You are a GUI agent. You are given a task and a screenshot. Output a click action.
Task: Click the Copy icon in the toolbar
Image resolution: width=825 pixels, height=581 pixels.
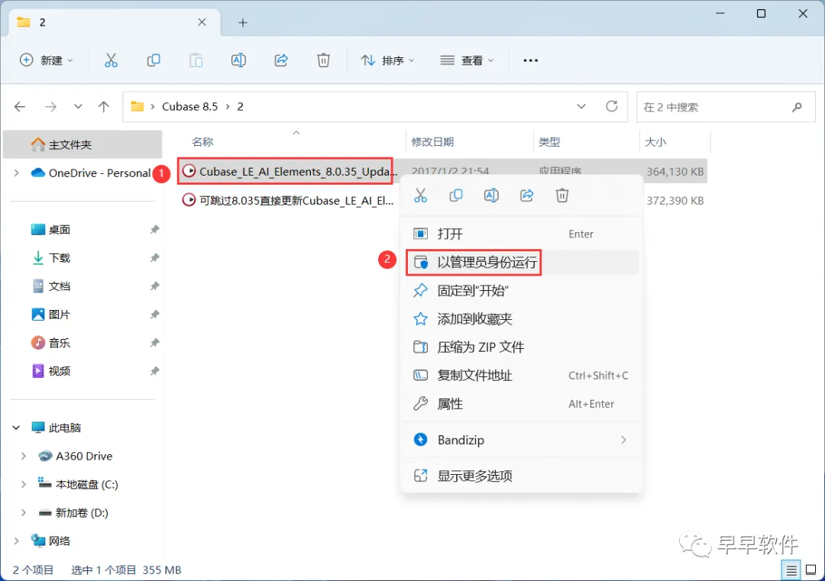(154, 60)
